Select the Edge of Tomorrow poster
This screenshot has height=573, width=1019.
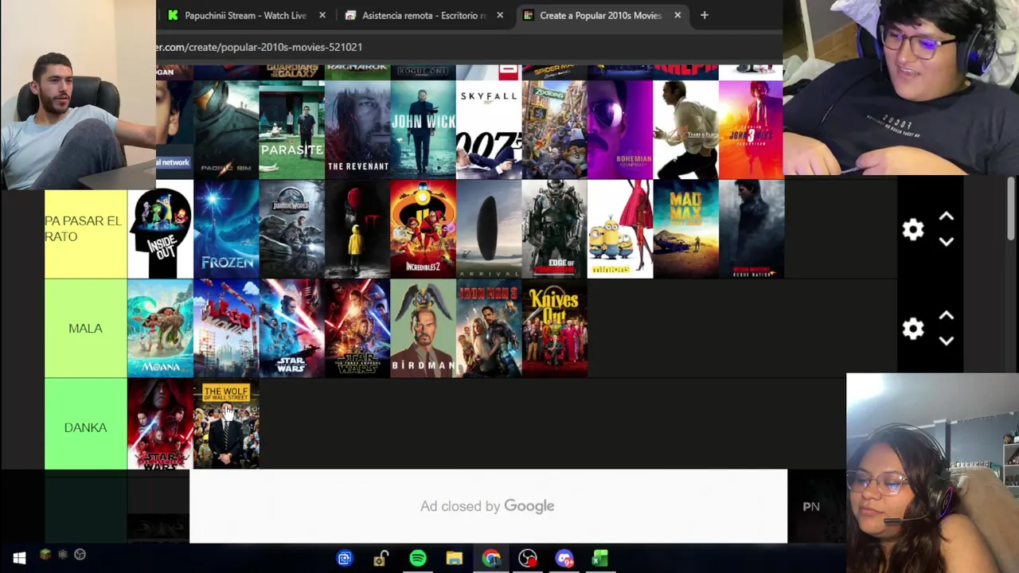coord(554,229)
